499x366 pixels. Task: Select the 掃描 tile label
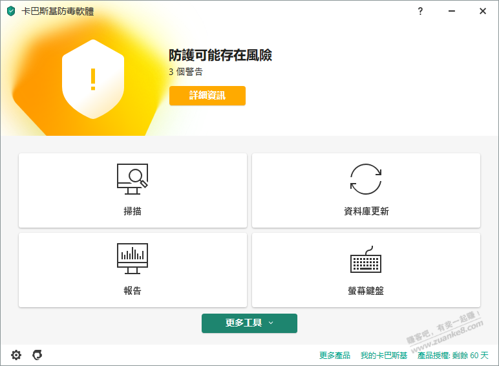pyautogui.click(x=133, y=211)
